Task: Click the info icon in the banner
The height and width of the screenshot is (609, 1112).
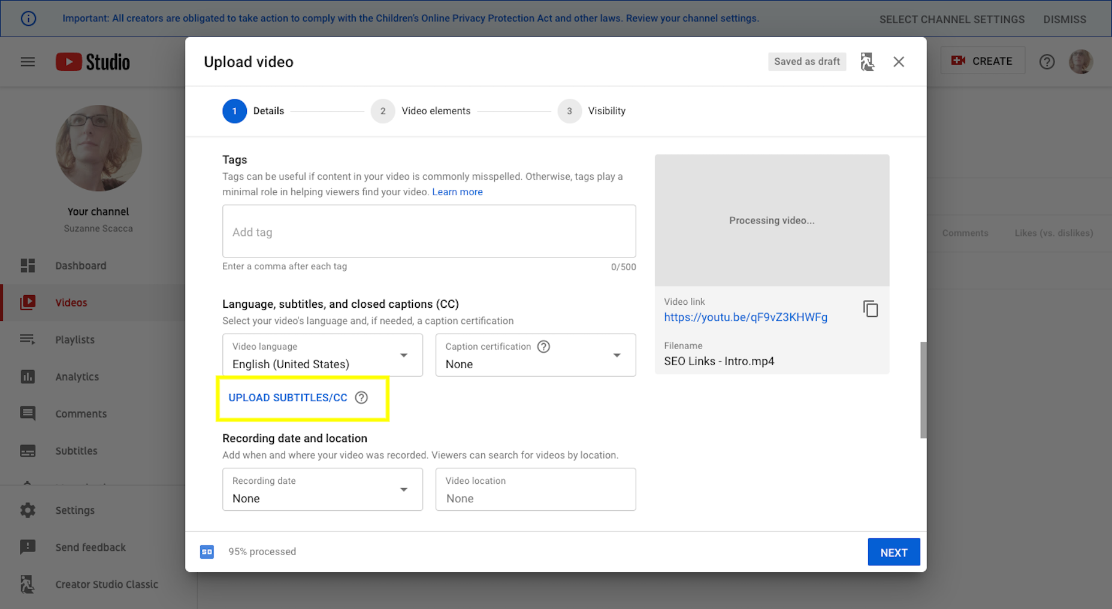Action: point(28,19)
